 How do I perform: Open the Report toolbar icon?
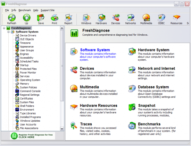tap(68, 18)
